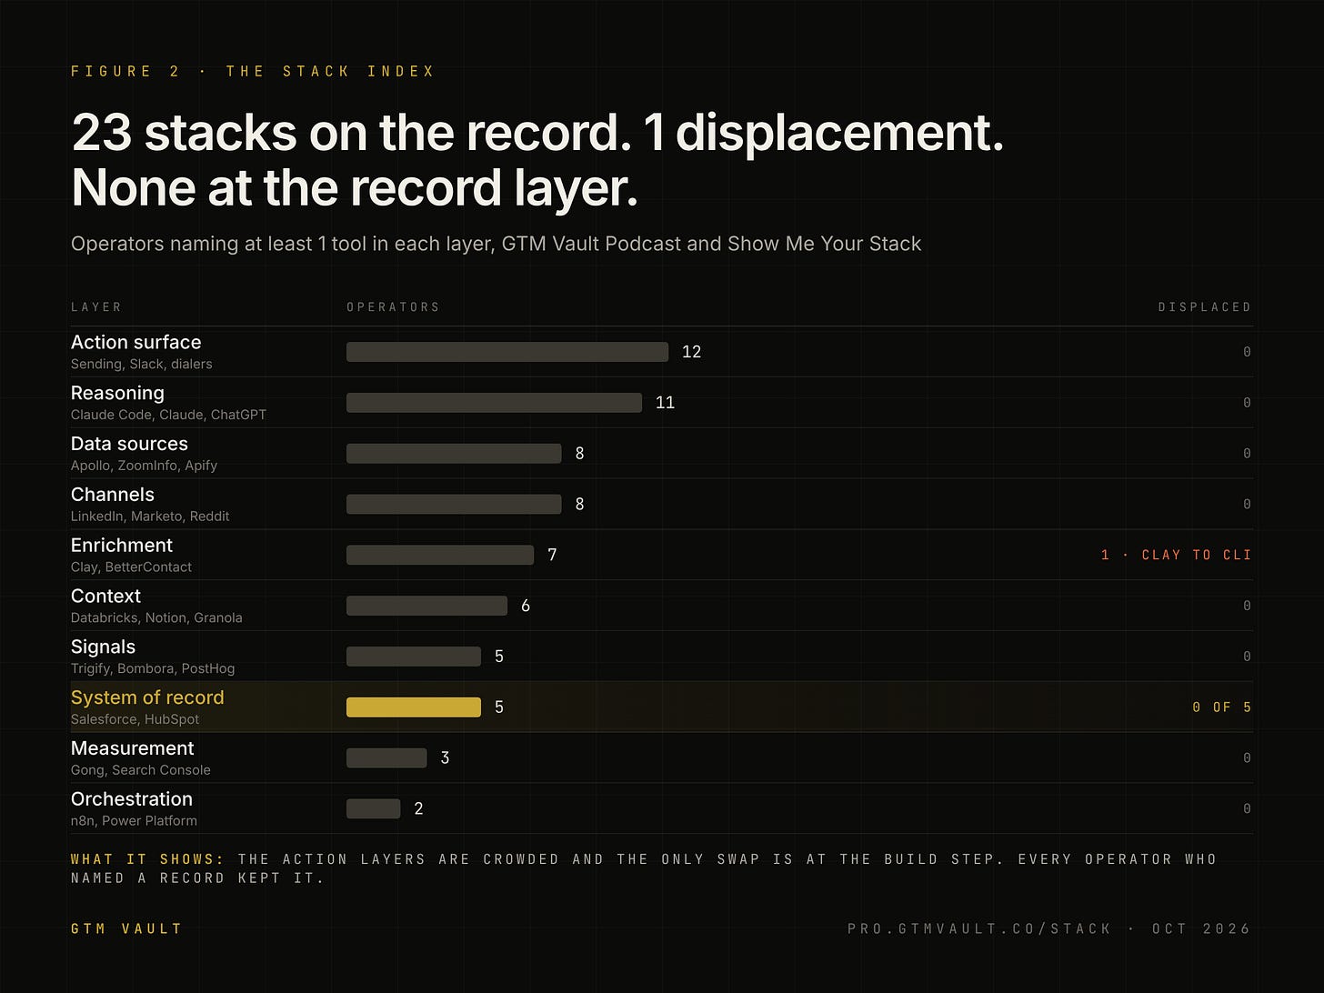Screen dimensions: 1324x993
Task: Click the 'Data sources' layer label
Action: click(129, 444)
